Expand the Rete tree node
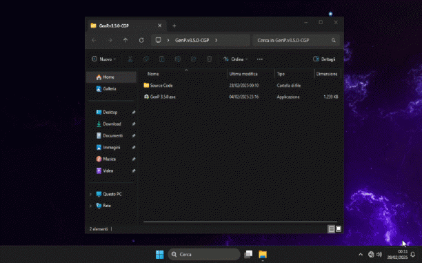Screen dimensions: 422x263 (90, 206)
